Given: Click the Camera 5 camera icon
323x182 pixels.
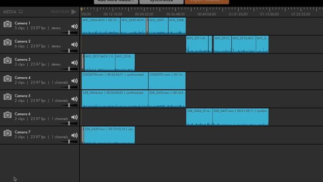Looking at the screenshot, I should 8,97.
